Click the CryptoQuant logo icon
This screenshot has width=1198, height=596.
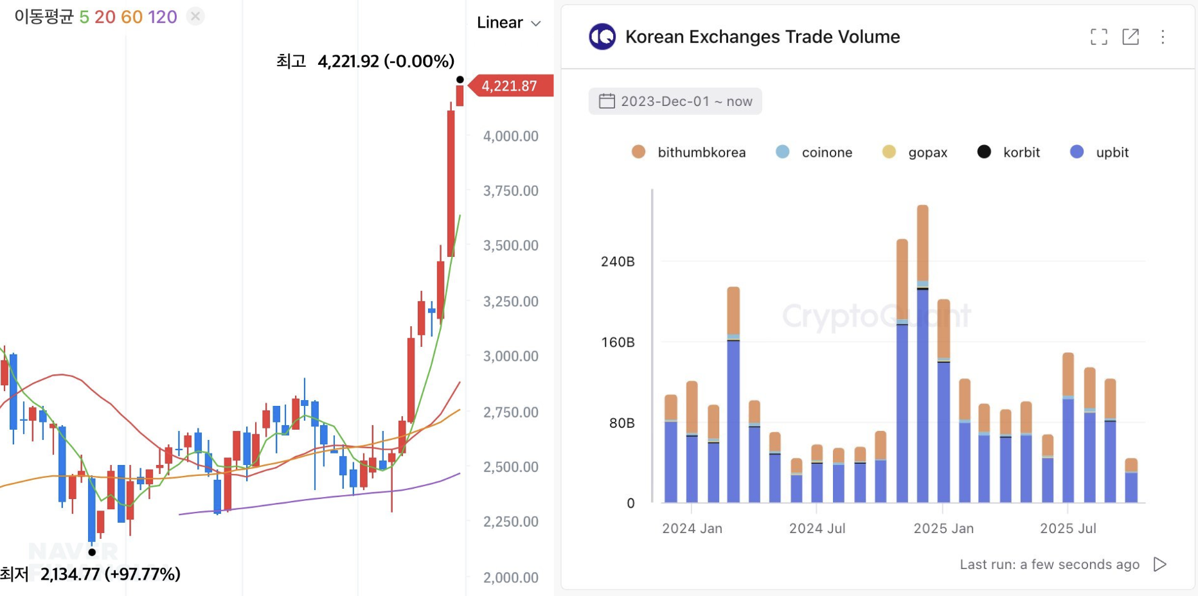tap(602, 37)
